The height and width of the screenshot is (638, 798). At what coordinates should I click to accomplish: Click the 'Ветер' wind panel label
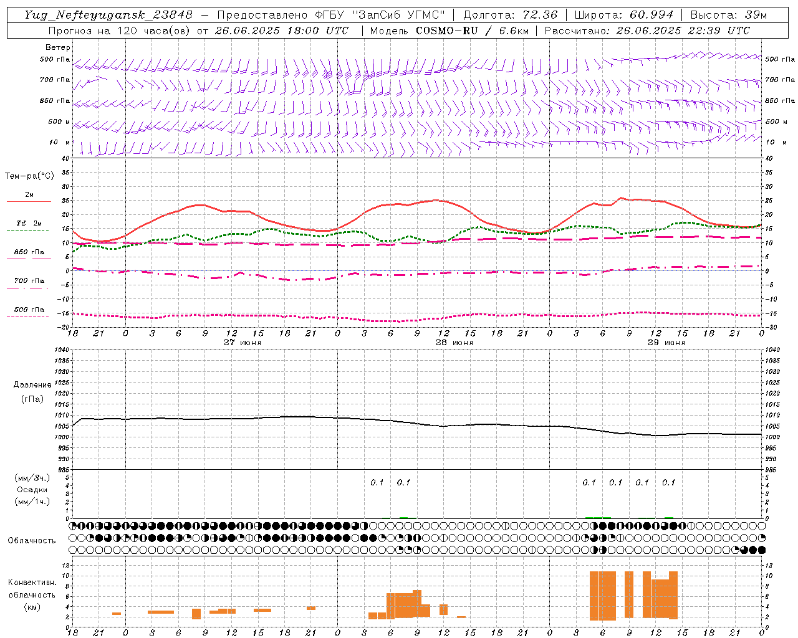(58, 47)
